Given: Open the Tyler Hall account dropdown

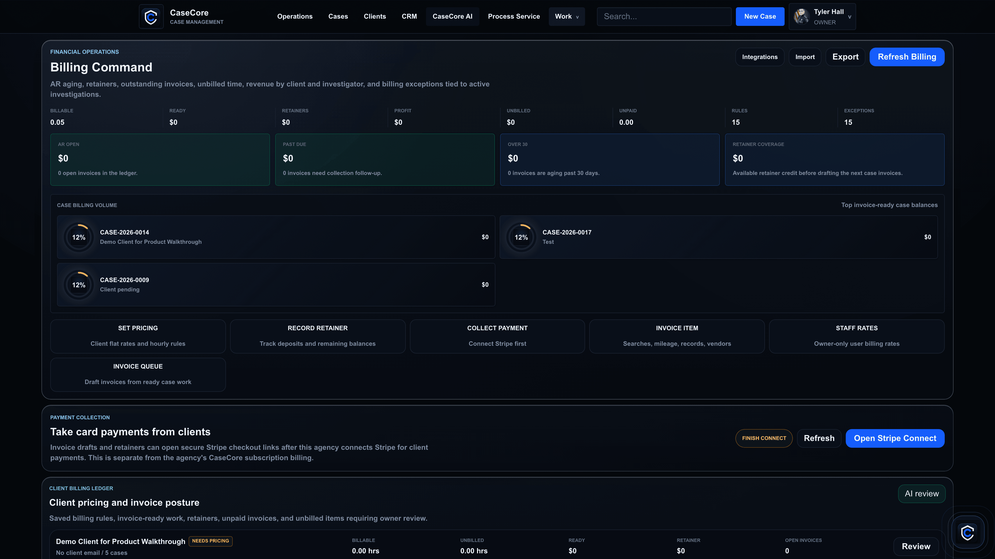Looking at the screenshot, I should (x=822, y=17).
